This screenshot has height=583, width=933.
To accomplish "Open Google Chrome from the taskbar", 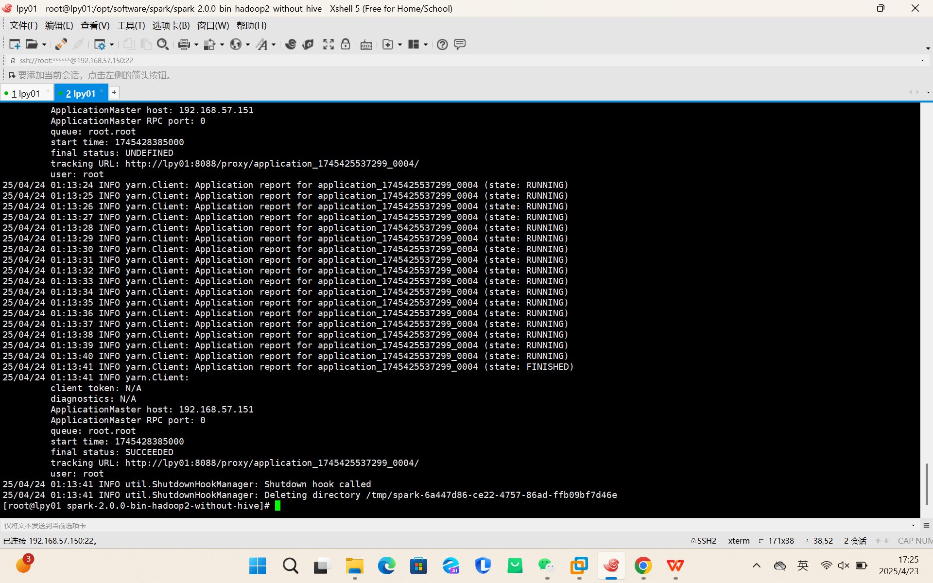I will 643,566.
